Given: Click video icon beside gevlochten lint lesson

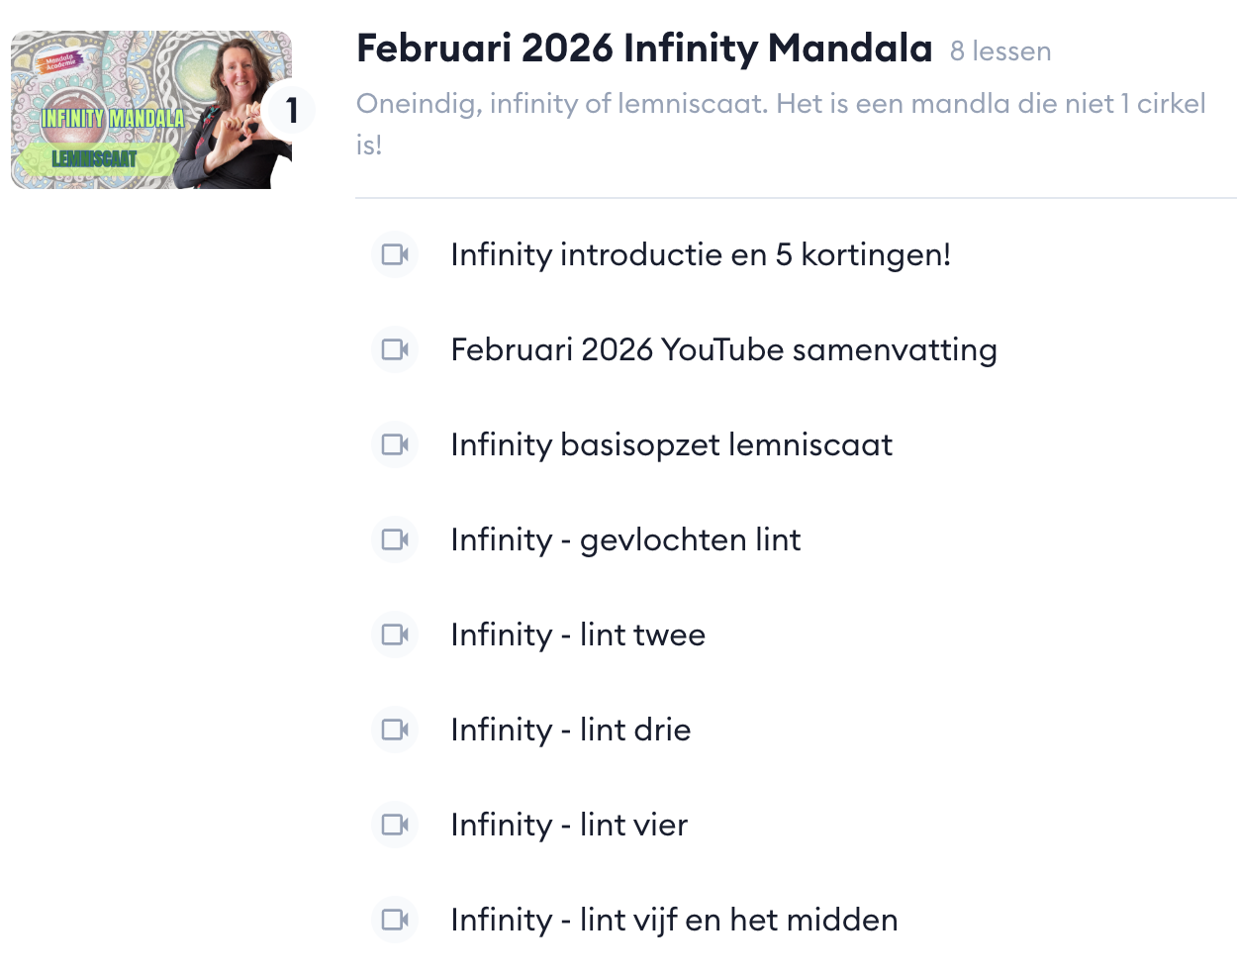Looking at the screenshot, I should (x=395, y=539).
